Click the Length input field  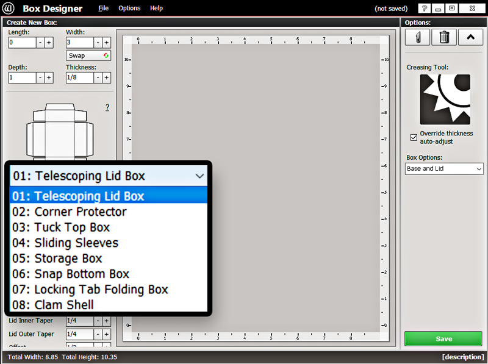tap(22, 43)
